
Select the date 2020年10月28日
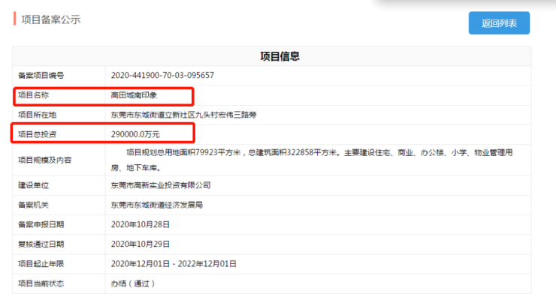(141, 225)
